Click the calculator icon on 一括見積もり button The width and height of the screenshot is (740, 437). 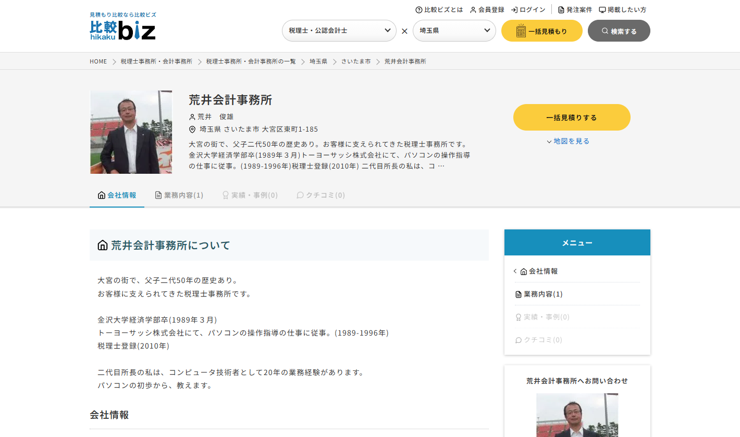click(x=521, y=31)
